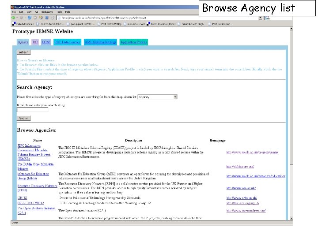
Task: Open the 'Post to CiteULike' bookmark
Action: point(219,24)
